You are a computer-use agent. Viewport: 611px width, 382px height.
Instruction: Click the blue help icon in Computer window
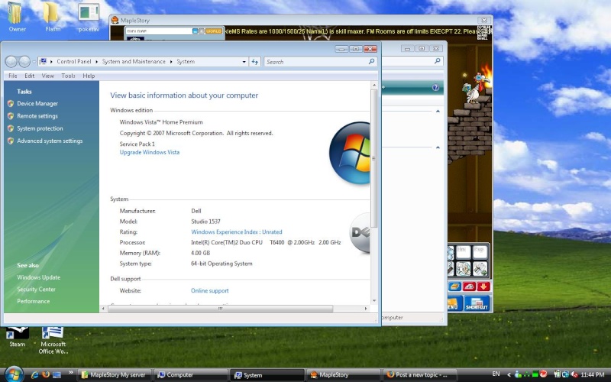click(435, 87)
